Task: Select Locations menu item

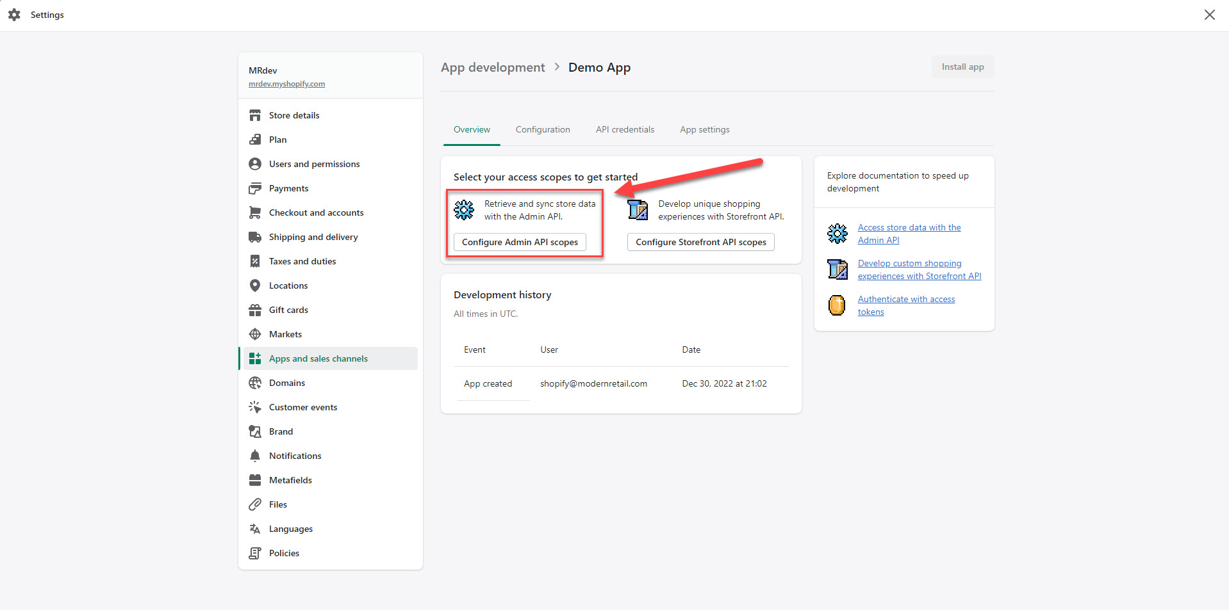Action: (331, 285)
